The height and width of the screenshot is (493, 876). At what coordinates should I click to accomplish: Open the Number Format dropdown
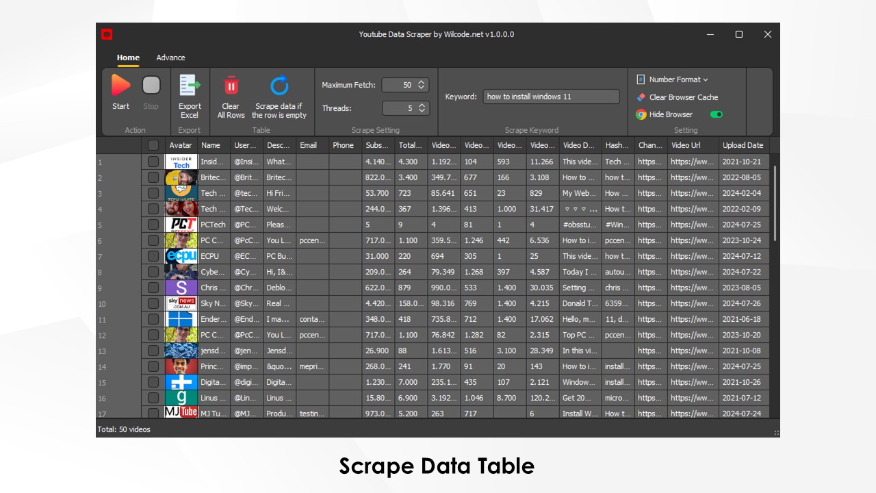(678, 79)
